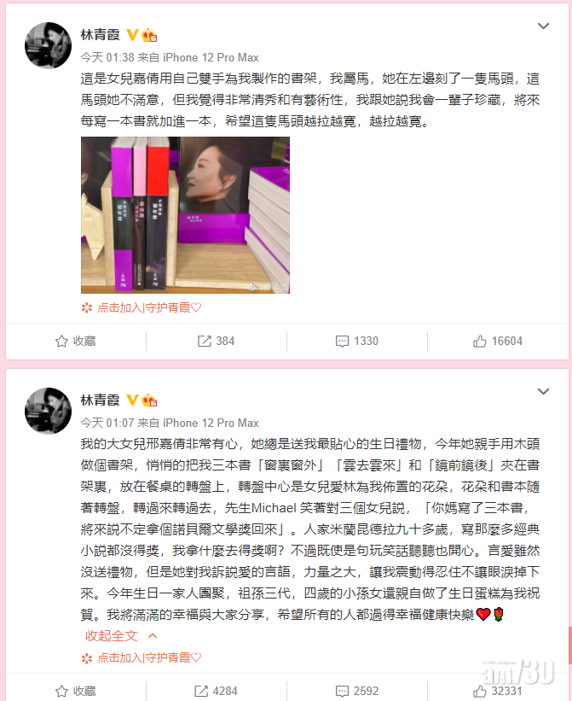Click 林青霞 profile avatar on second post

tap(48, 411)
